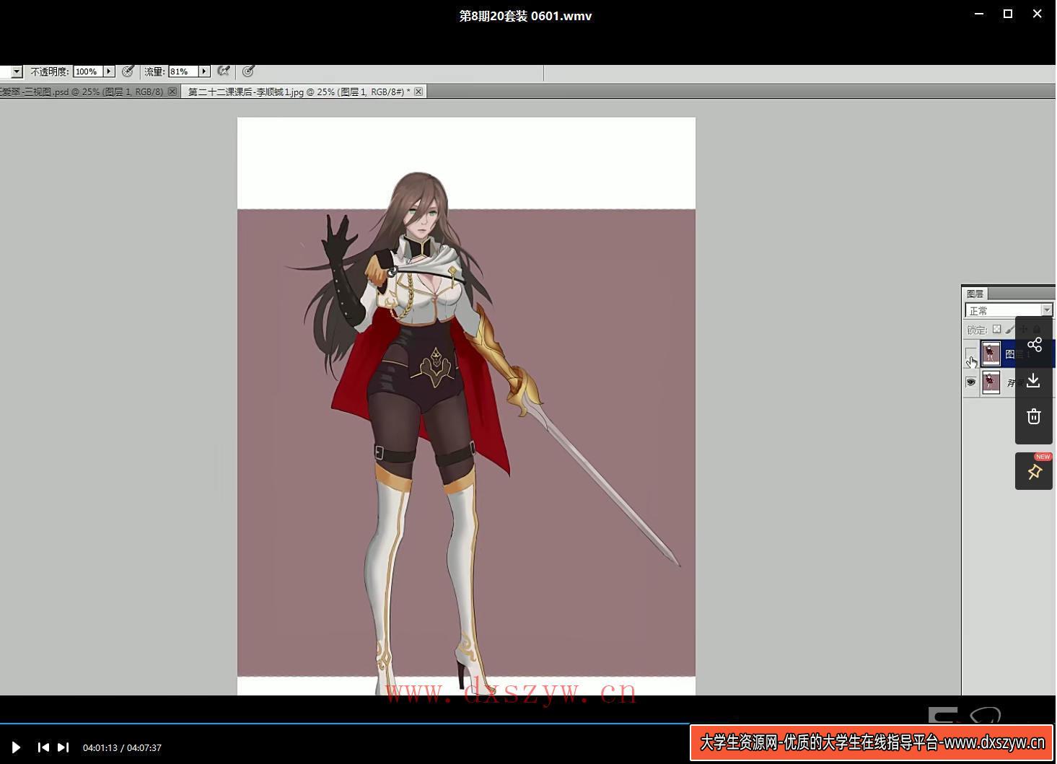
Task: Click the 流量 flow label
Action: [x=154, y=71]
